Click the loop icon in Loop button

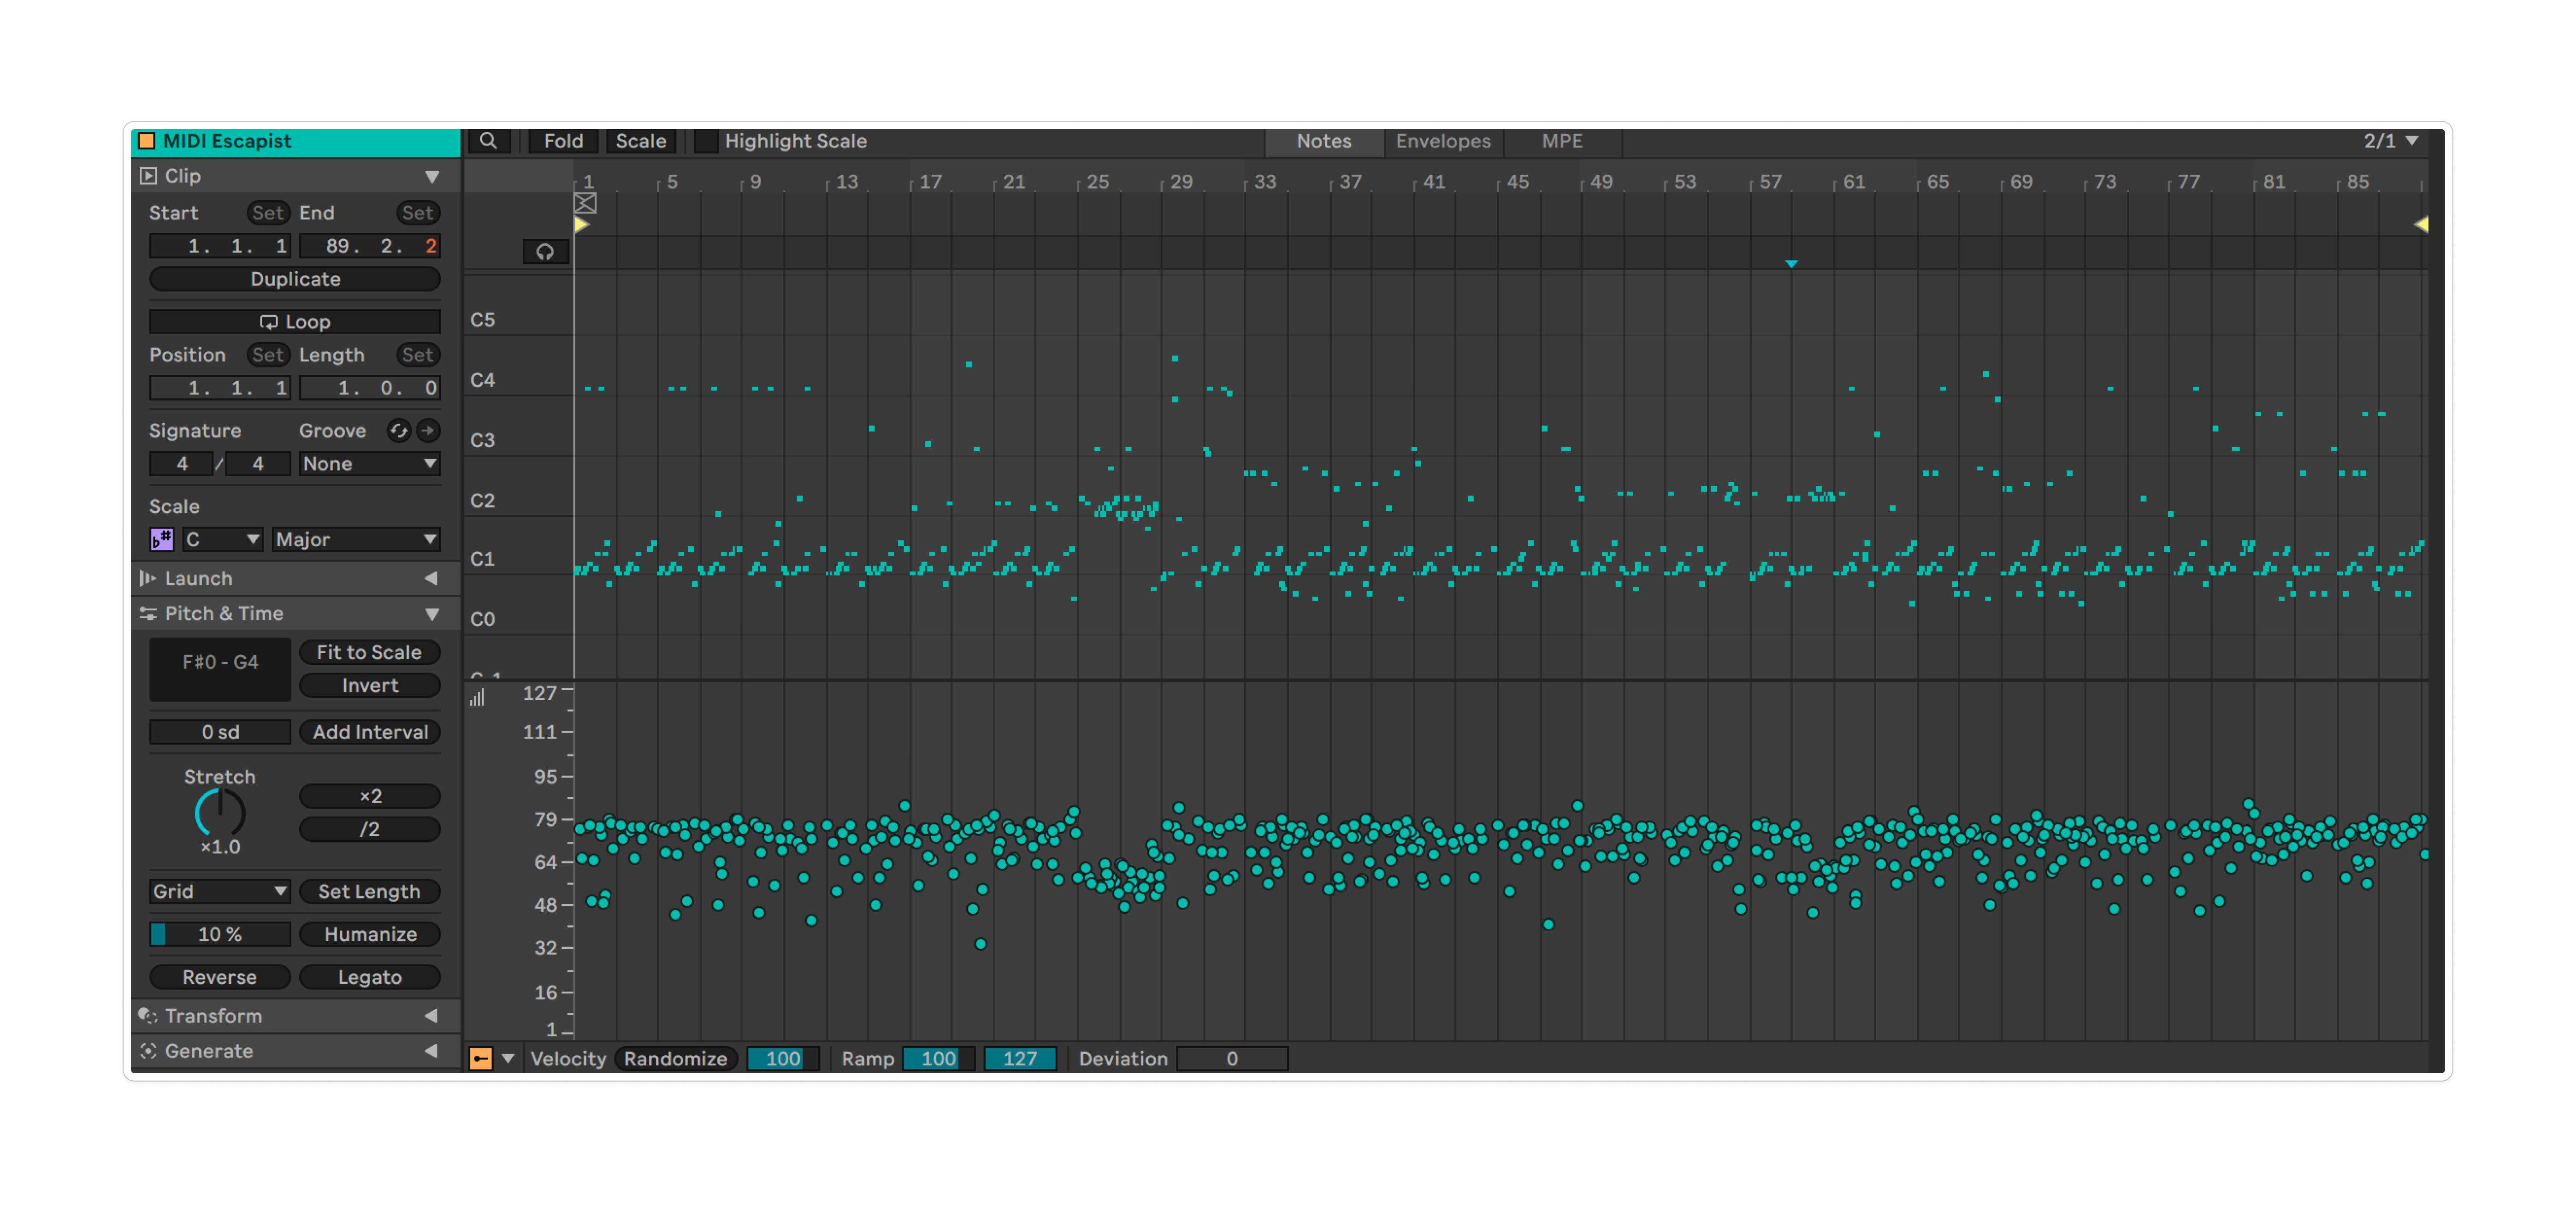coord(269,322)
